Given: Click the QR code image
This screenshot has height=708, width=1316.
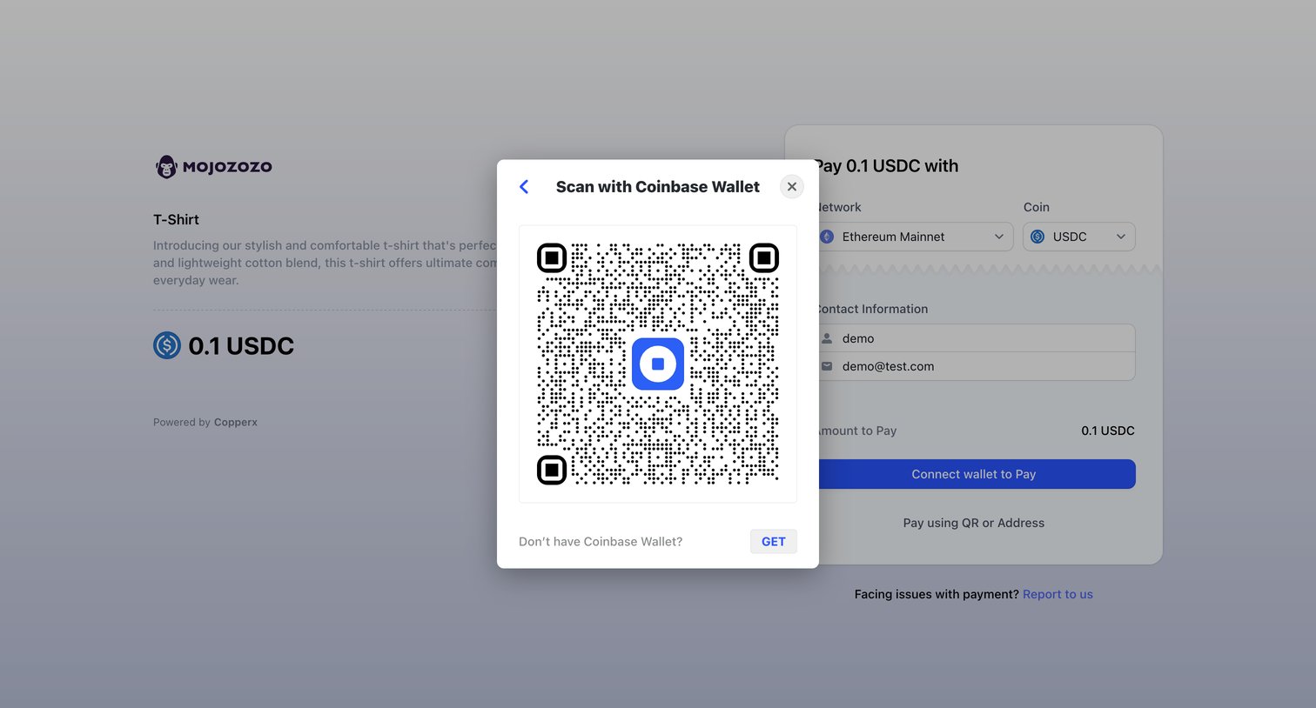Looking at the screenshot, I should click(658, 364).
